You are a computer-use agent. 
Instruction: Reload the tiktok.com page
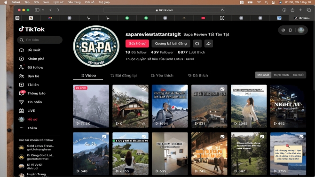coord(222,10)
